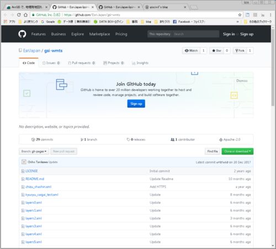Viewport: 276px width, 249px height.
Task: Open blog bookmark folder
Action: 146,21
